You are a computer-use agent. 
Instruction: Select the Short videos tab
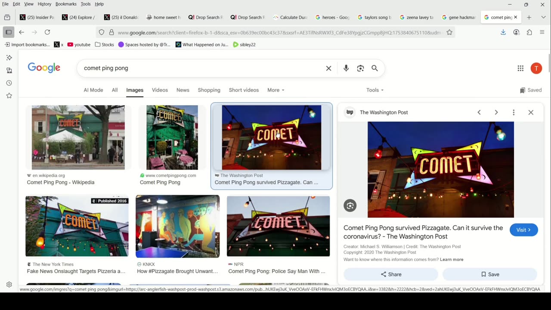[x=244, y=90]
